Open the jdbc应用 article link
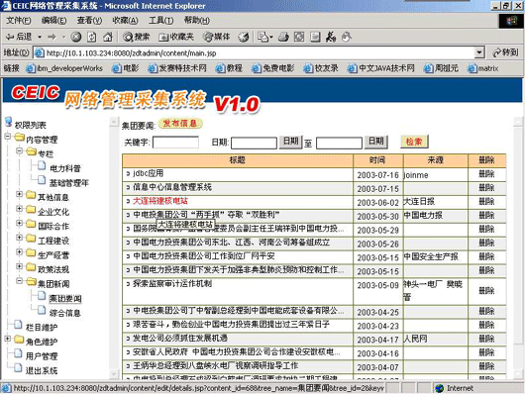The height and width of the screenshot is (394, 525). pyautogui.click(x=148, y=173)
